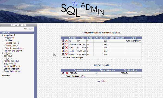Open 'Tabelle erstellen' link
Viewport: 163px width, 98px height.
pos(11,61)
